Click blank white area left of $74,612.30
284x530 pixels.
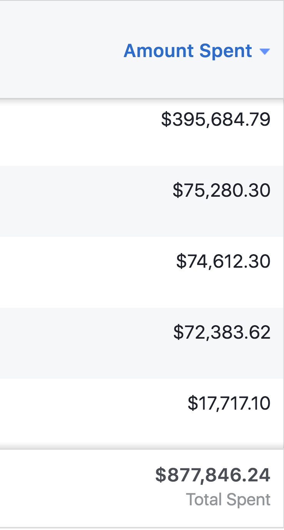tap(77, 272)
